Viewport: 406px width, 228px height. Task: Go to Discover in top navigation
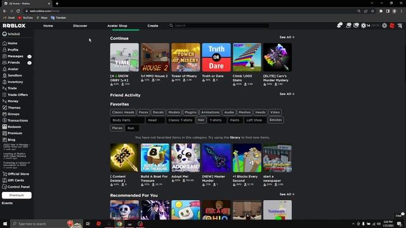click(x=80, y=26)
